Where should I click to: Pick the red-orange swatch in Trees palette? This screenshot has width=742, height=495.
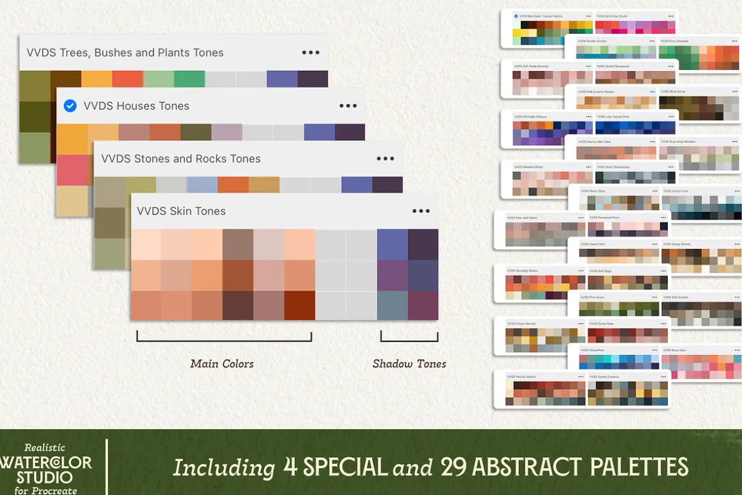(x=128, y=79)
